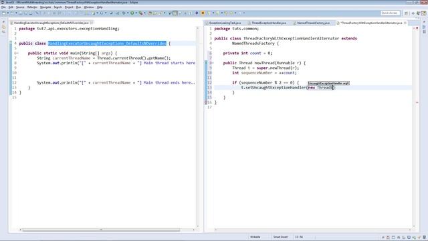Click the toggle block selection toolbar icon
This screenshot has width=428, height=241.
(x=175, y=13)
